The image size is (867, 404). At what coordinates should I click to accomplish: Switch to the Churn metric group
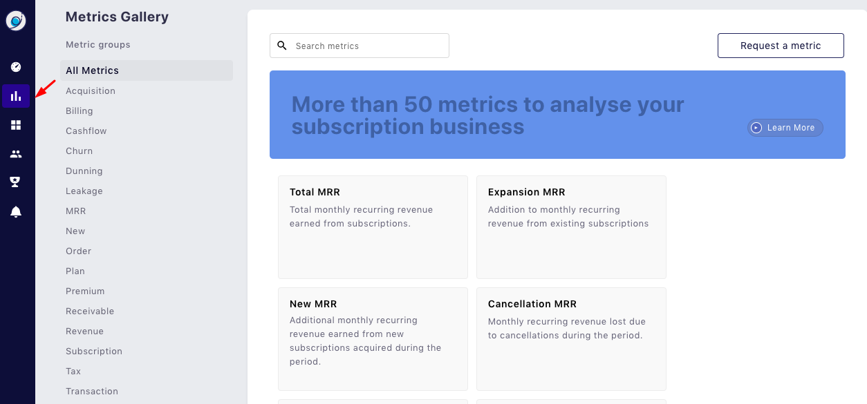[79, 151]
